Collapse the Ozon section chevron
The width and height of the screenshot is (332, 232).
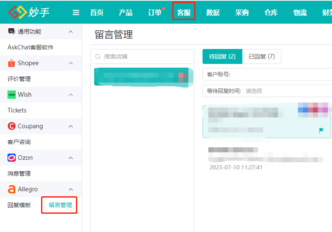[x=71, y=158]
